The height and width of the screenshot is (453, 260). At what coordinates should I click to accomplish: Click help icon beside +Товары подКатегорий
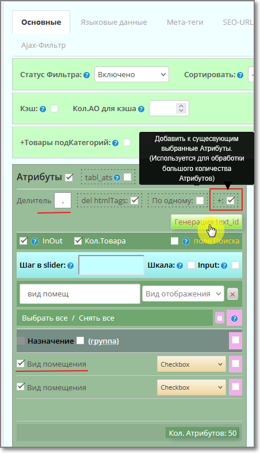[x=116, y=143]
